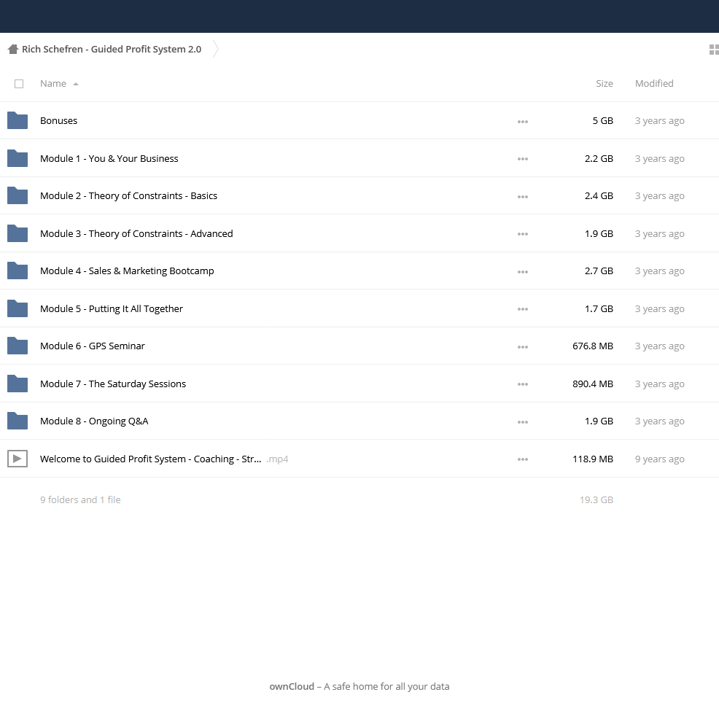Image resolution: width=719 pixels, height=708 pixels.
Task: Click Module 8 row 1.9 GB size
Action: point(599,421)
